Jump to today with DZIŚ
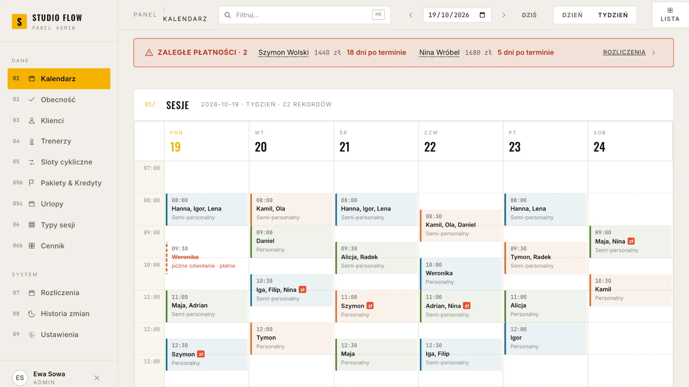Image resolution: width=689 pixels, height=387 pixels. point(529,15)
